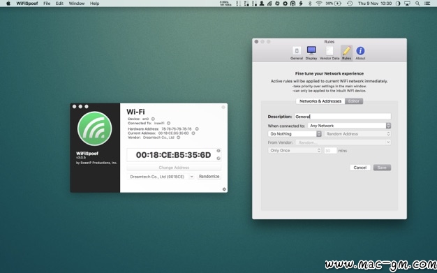The height and width of the screenshot is (273, 437).
Task: Click the Cancel button in Rules
Action: [x=360, y=168]
